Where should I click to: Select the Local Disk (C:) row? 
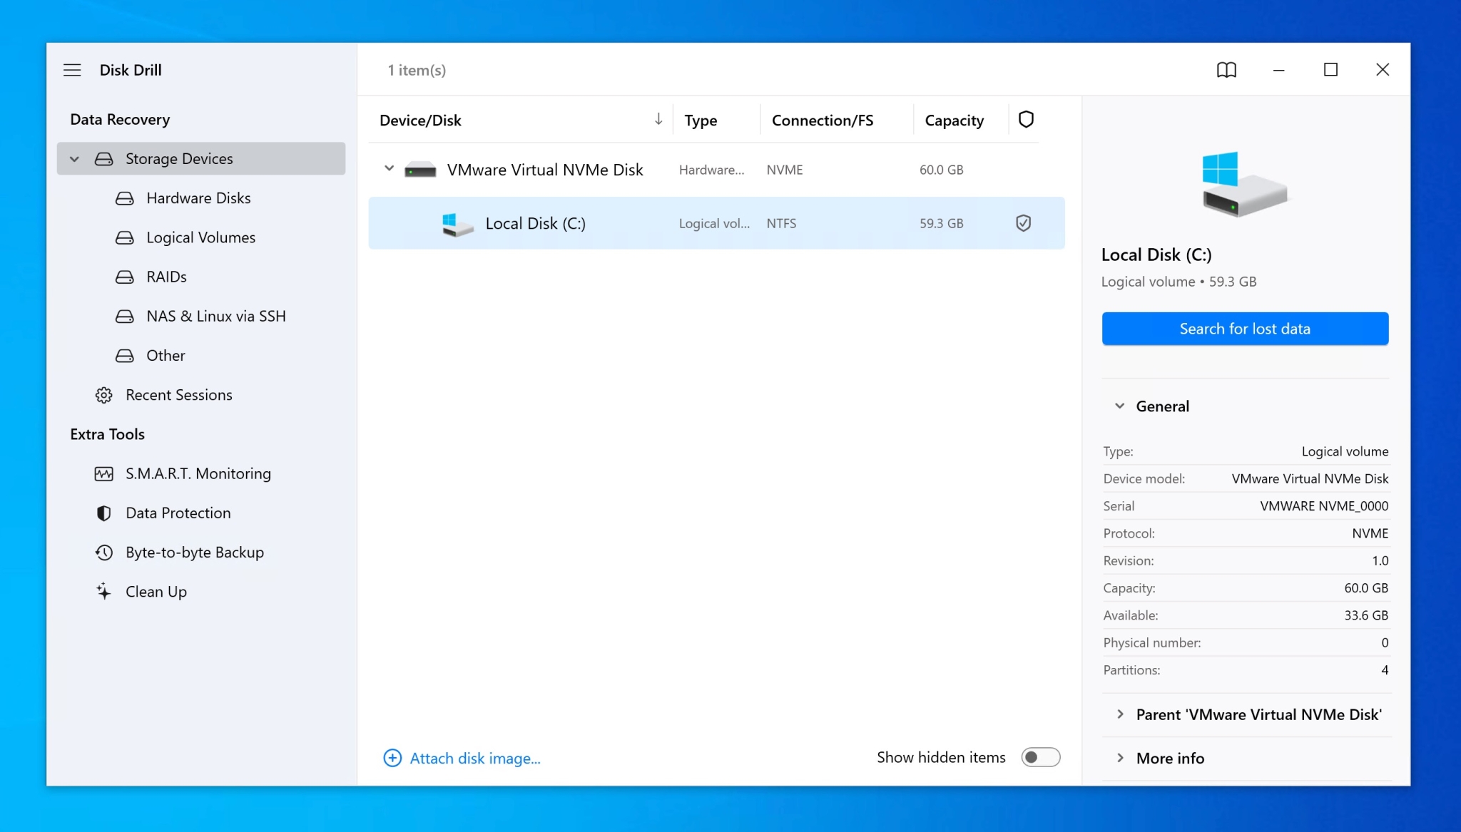click(535, 222)
